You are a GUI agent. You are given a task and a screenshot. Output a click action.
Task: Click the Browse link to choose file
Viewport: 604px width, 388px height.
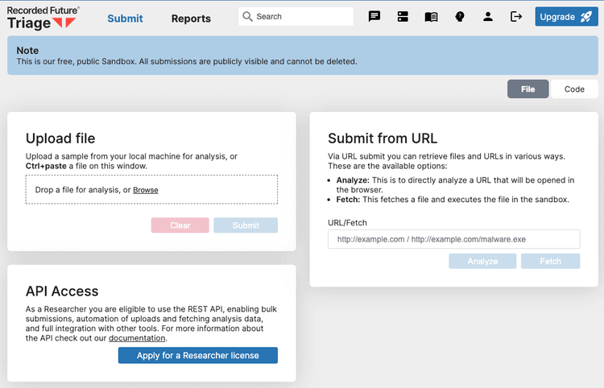(x=146, y=190)
